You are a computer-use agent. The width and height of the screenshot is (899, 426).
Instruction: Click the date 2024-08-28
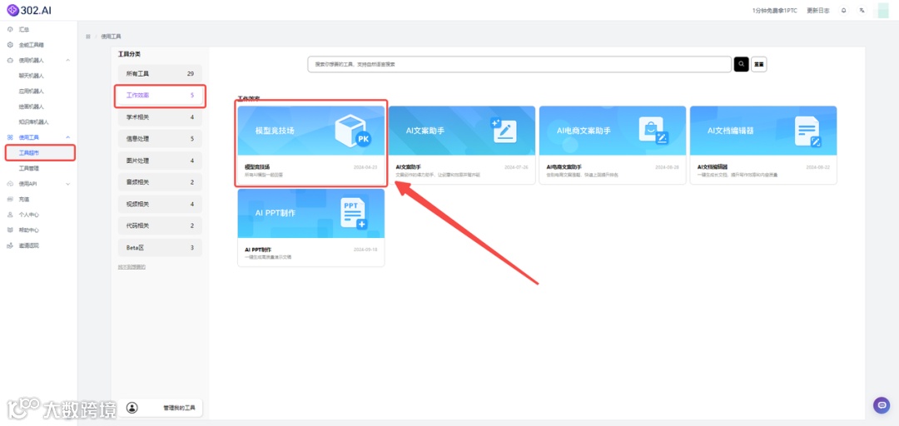pos(667,167)
